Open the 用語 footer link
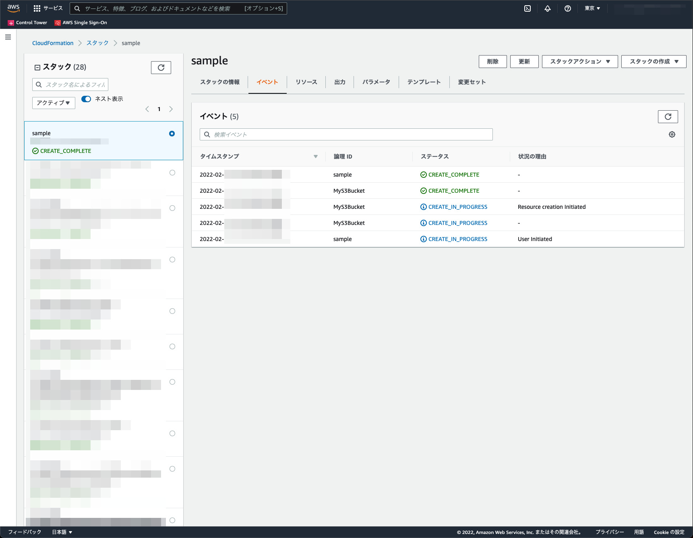The image size is (693, 538). point(639,532)
